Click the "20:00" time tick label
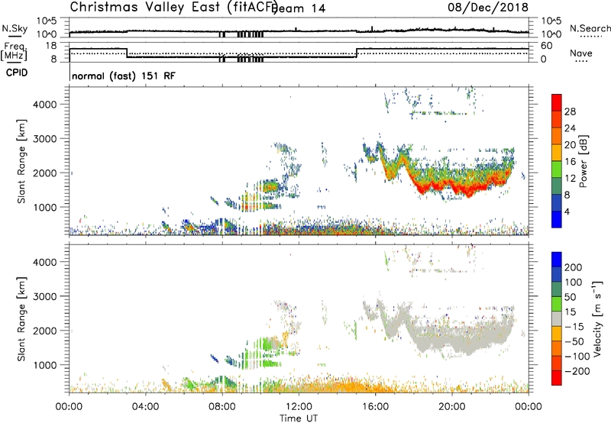The width and height of the screenshot is (611, 423). [x=452, y=407]
